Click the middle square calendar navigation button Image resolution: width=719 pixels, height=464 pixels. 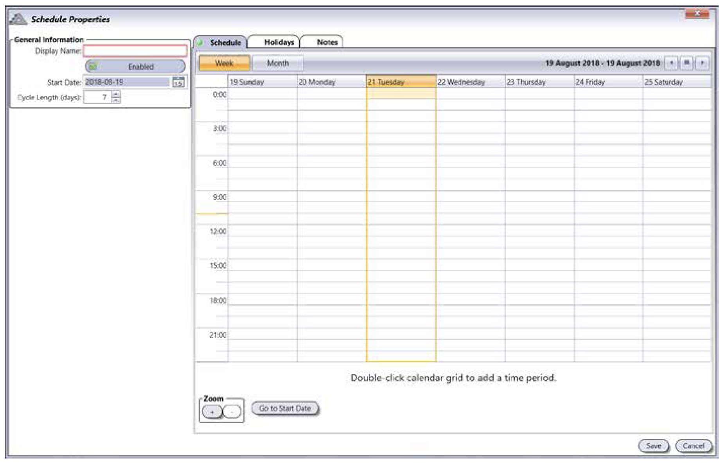(687, 63)
